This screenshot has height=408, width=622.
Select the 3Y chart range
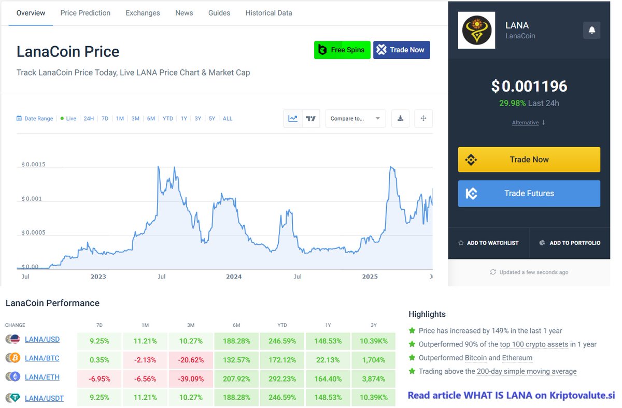pos(198,119)
